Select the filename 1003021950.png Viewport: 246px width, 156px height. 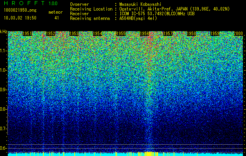(x=20, y=11)
